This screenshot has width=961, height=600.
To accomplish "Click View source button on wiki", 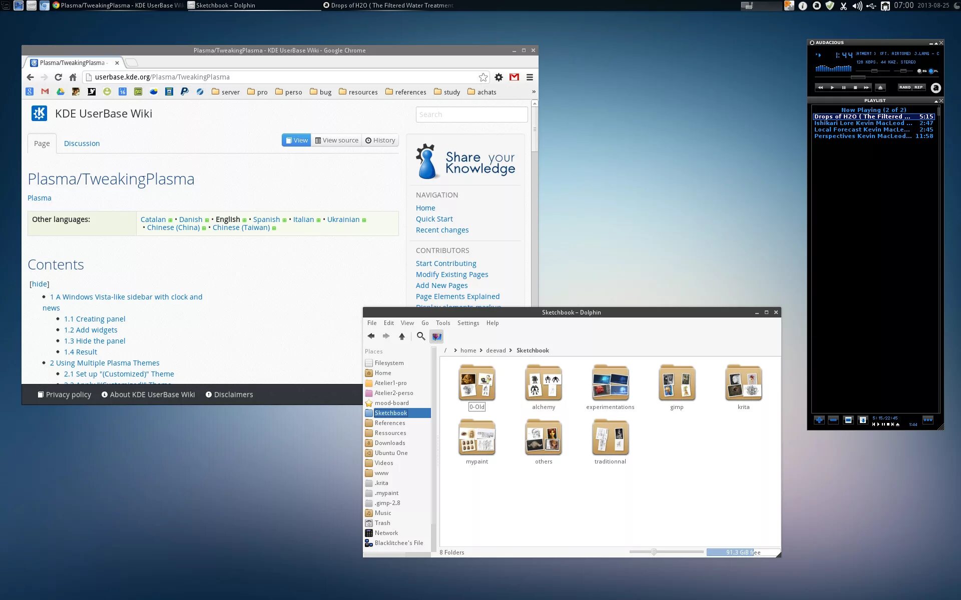I will click(336, 140).
